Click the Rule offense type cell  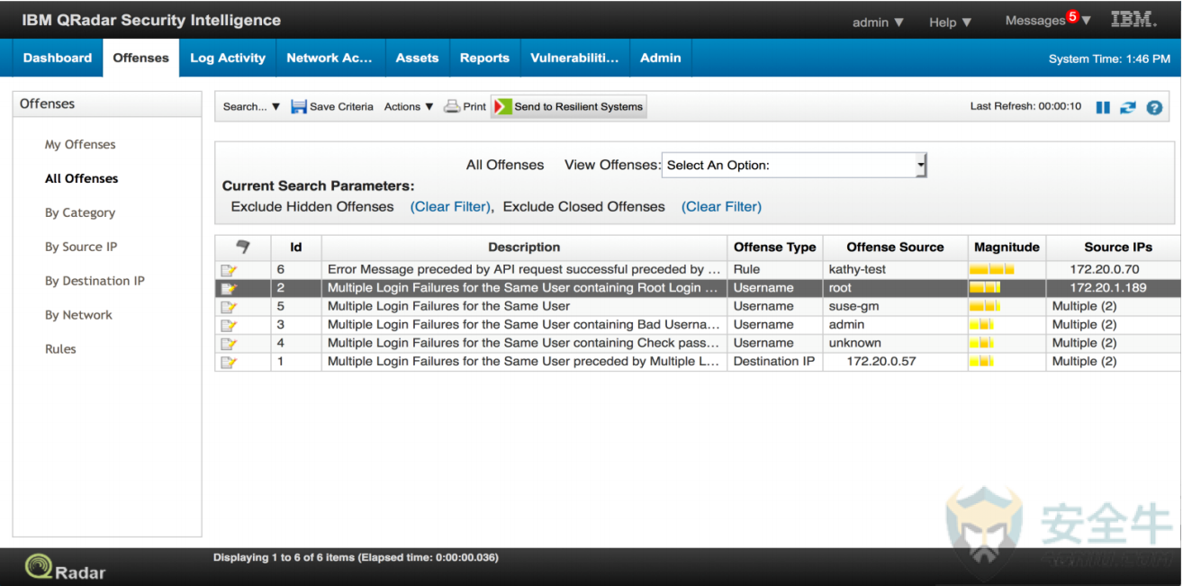pyautogui.click(x=774, y=269)
